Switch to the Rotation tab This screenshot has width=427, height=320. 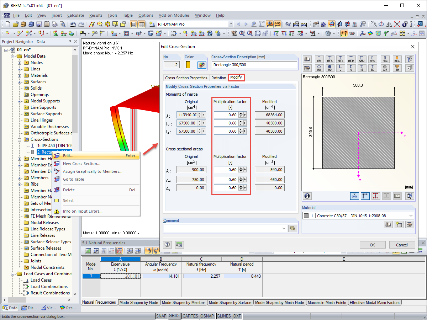218,78
